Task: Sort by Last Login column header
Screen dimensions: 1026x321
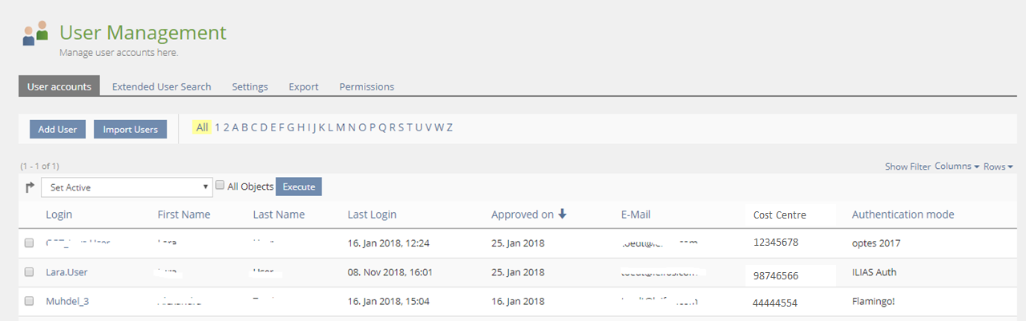Action: coord(372,215)
